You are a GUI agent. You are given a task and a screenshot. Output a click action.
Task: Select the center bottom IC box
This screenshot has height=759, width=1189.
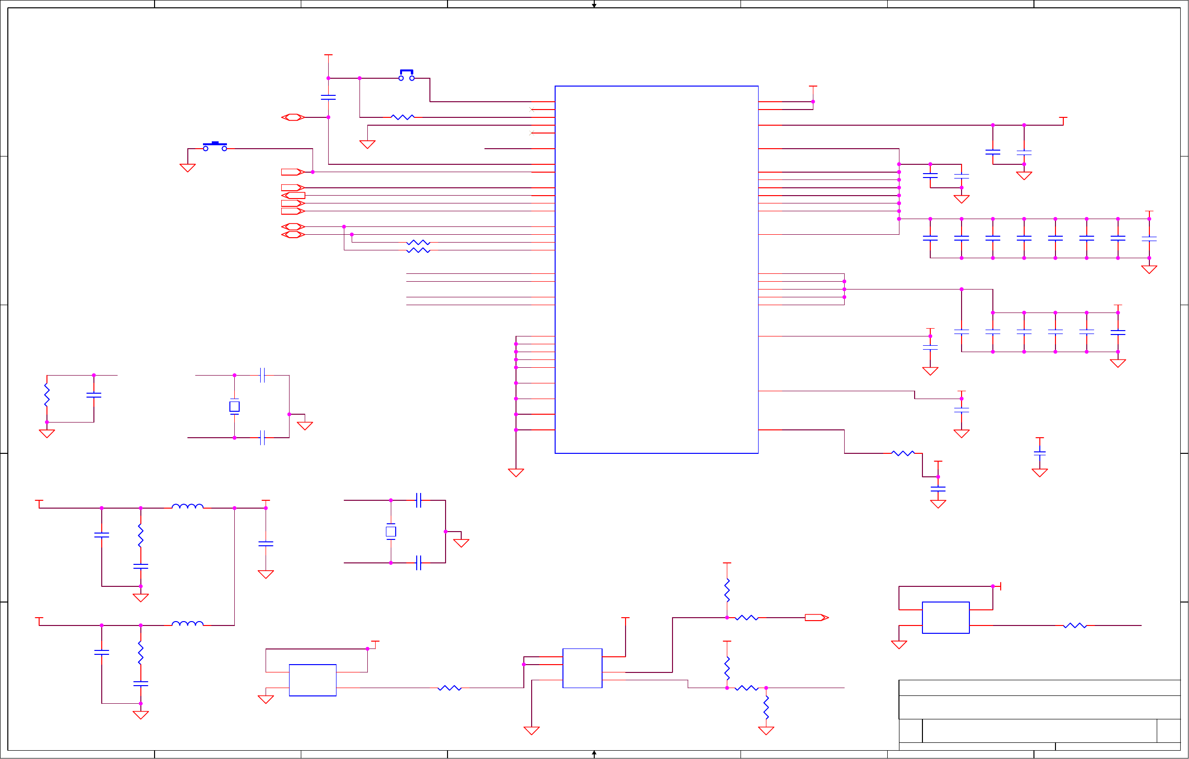pos(582,668)
